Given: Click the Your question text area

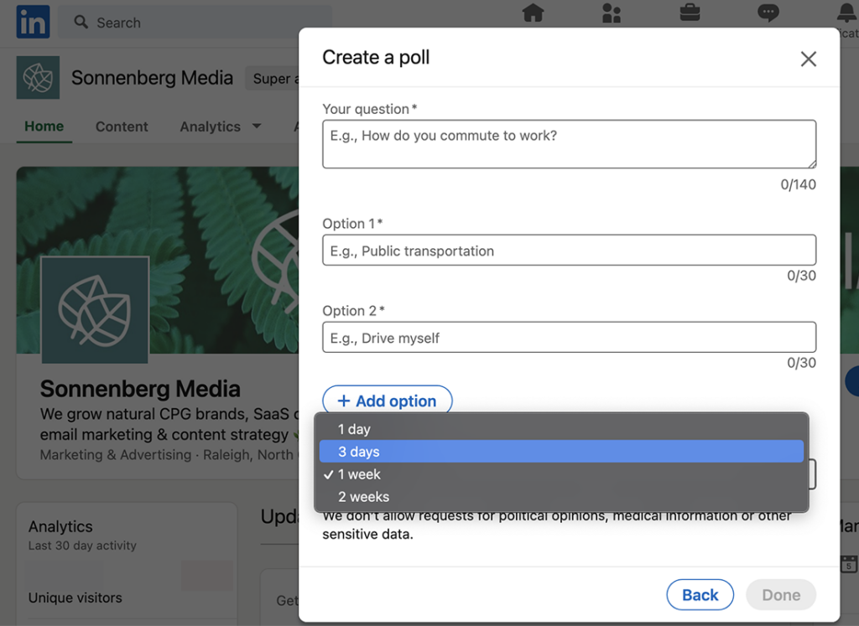Looking at the screenshot, I should point(570,144).
